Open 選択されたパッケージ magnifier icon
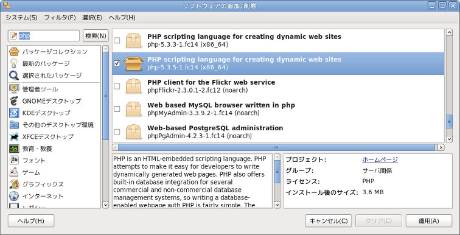Image resolution: width=460 pixels, height=235 pixels. [x=14, y=75]
